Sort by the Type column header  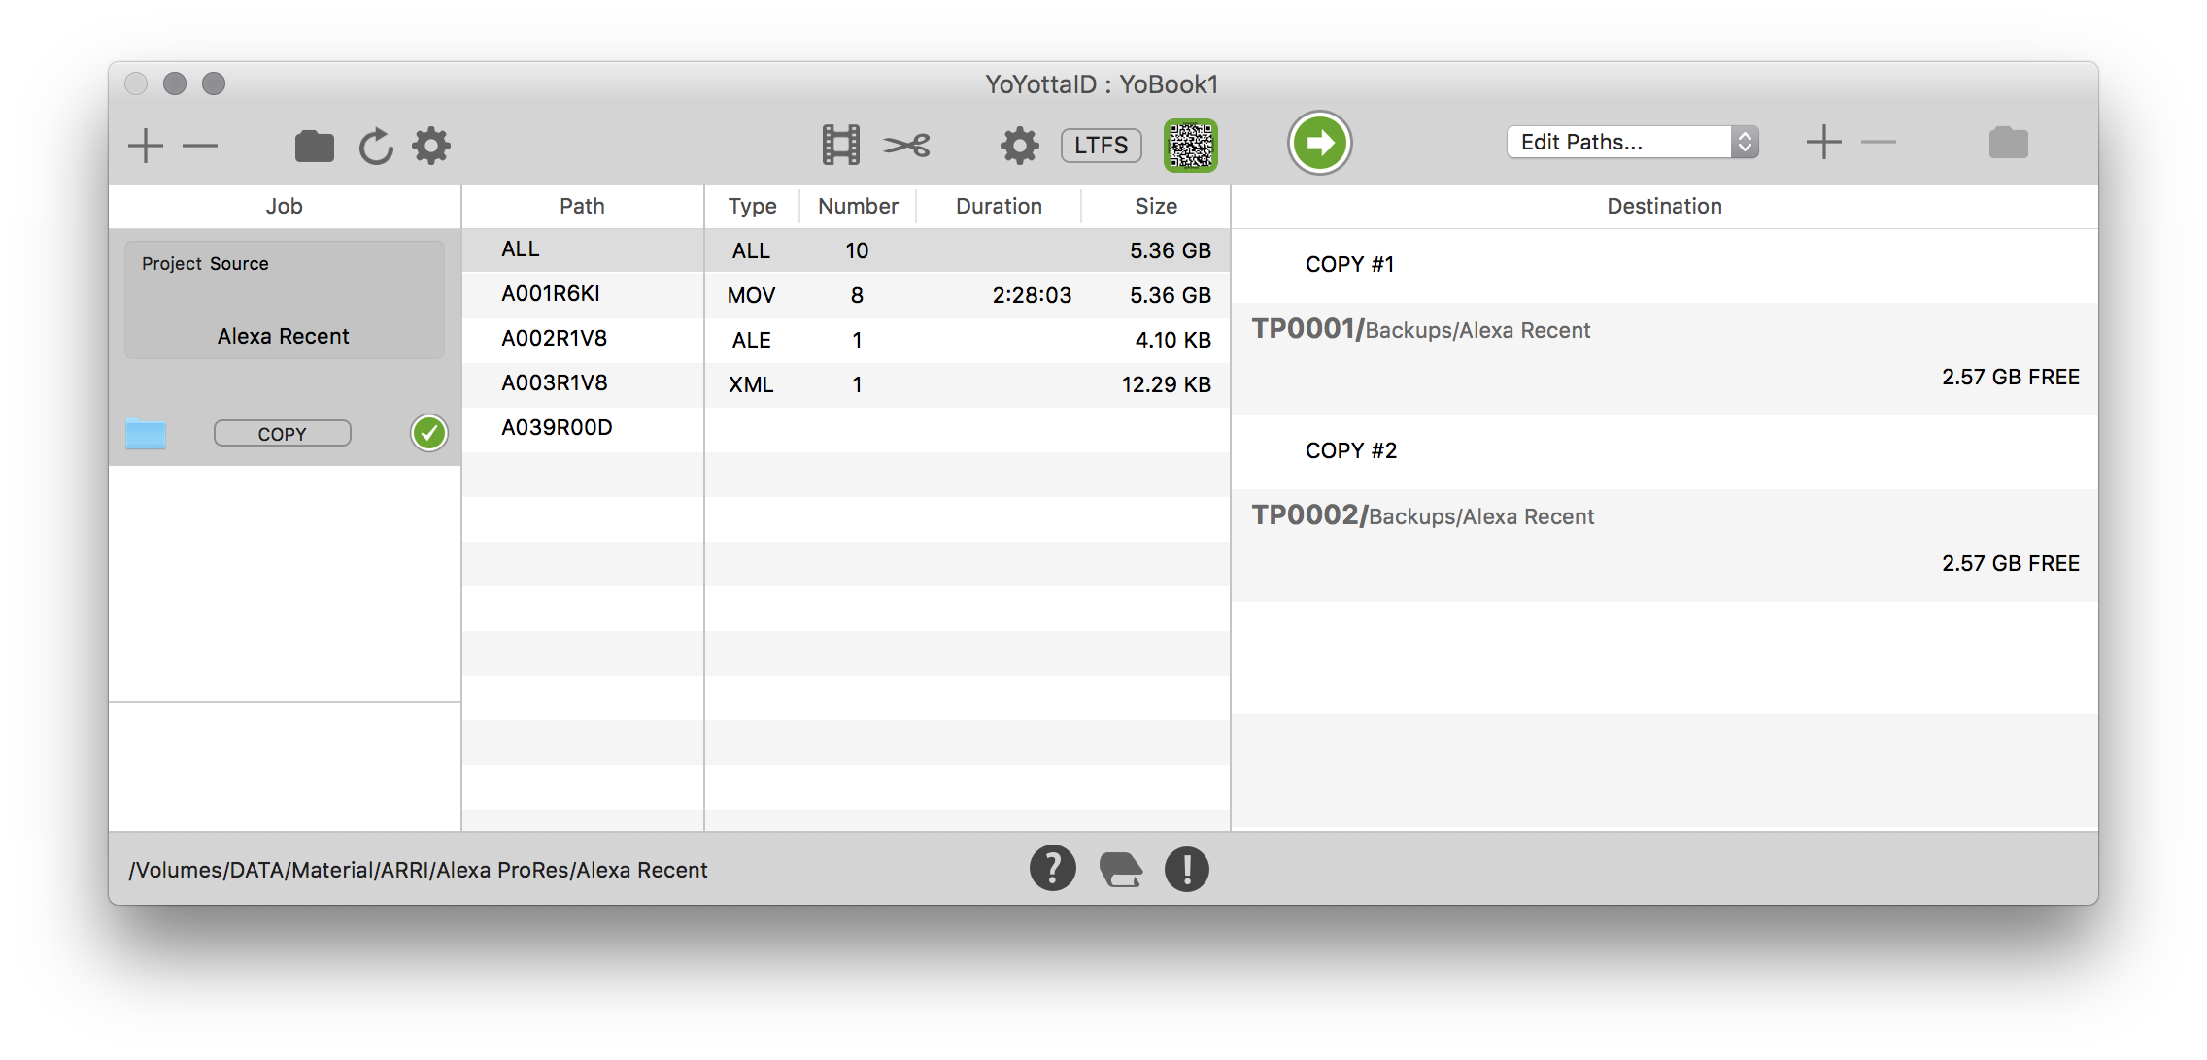(x=752, y=206)
